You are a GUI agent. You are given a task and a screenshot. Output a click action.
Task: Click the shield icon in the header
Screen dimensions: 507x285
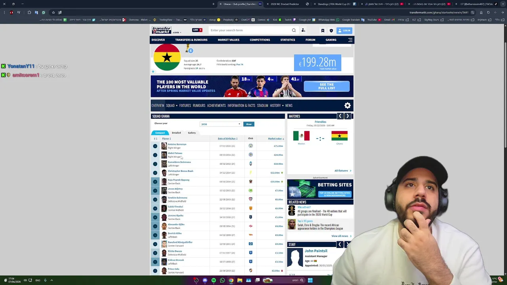pos(331,30)
